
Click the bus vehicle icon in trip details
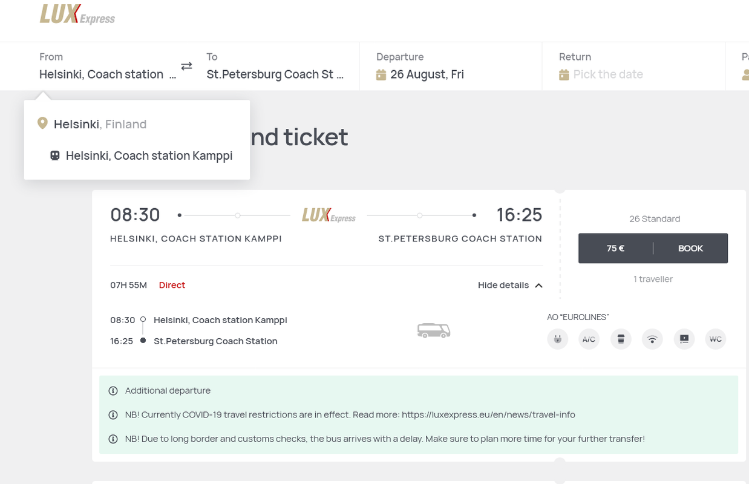[x=434, y=330]
